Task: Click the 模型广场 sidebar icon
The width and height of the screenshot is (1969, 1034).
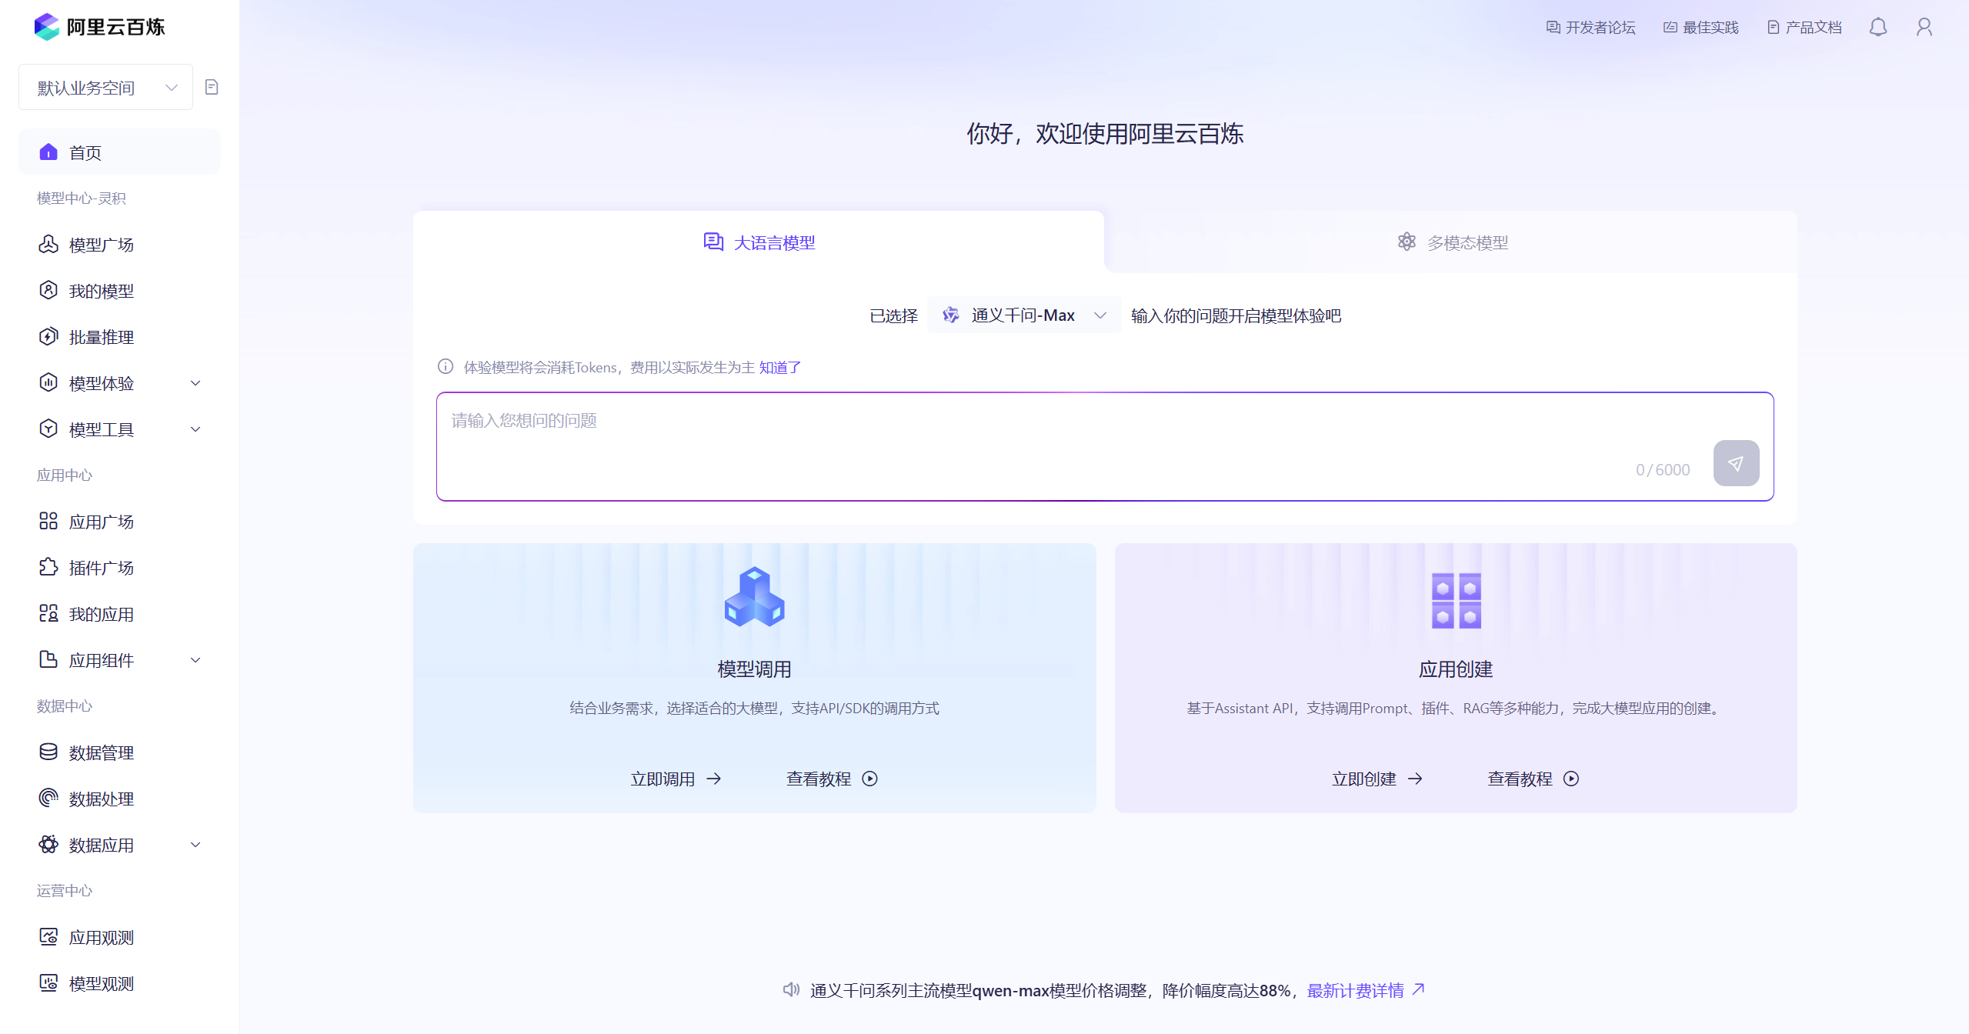Action: point(48,245)
